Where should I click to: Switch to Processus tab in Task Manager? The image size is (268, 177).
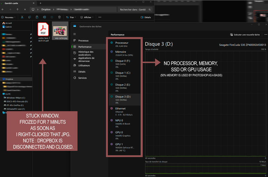coord(84,40)
